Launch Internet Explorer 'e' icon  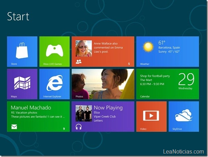[x=54, y=83]
